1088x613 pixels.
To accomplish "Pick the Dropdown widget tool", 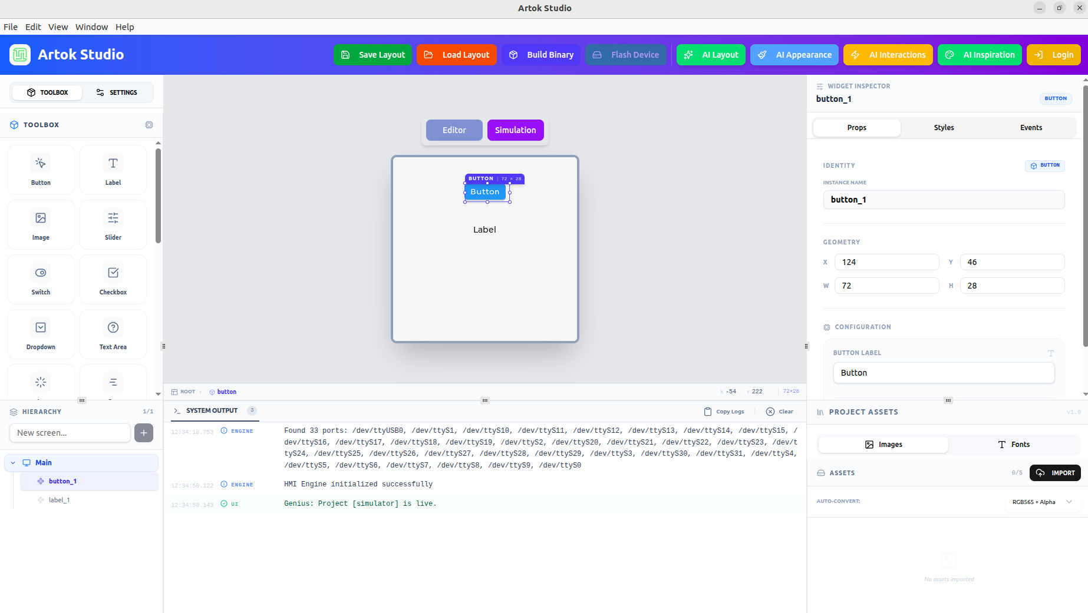I will [41, 334].
